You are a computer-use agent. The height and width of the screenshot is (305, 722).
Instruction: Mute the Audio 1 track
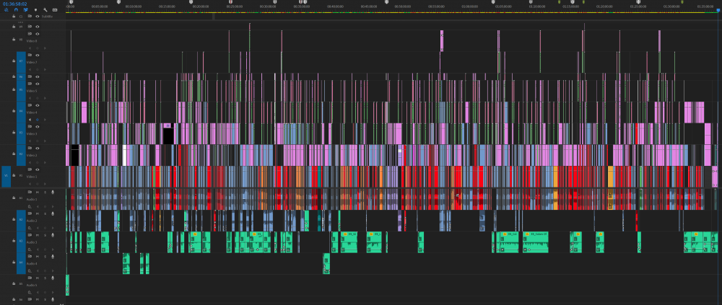coord(38,192)
